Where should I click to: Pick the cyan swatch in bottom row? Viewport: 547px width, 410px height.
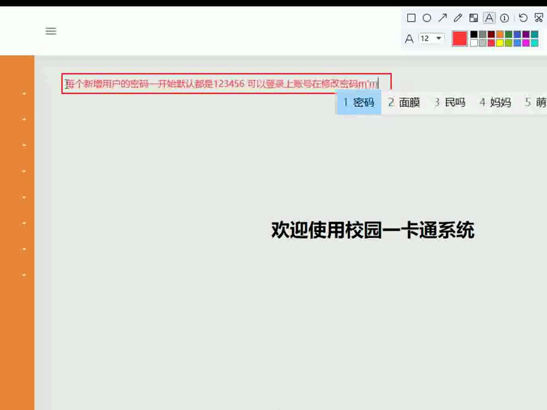535,43
